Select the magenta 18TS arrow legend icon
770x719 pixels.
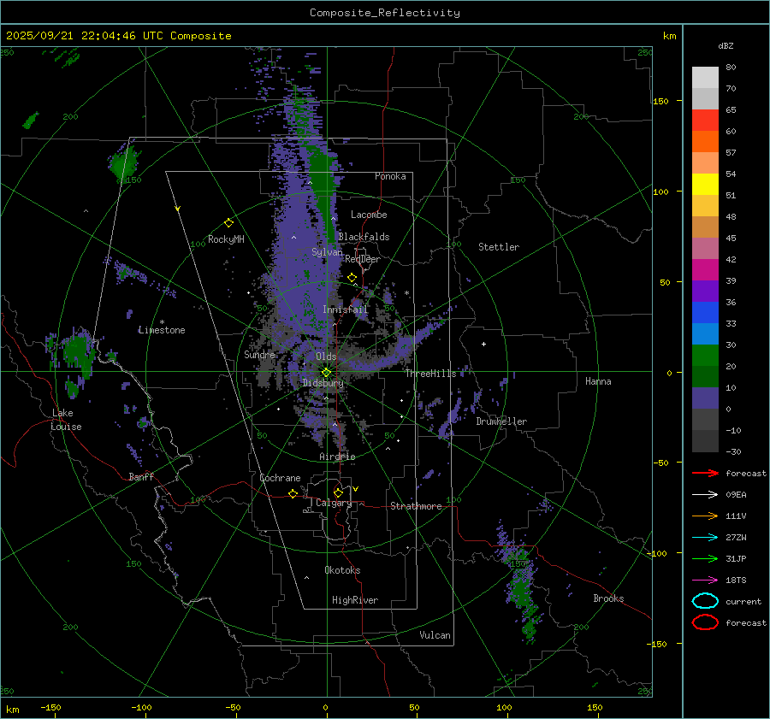click(705, 580)
